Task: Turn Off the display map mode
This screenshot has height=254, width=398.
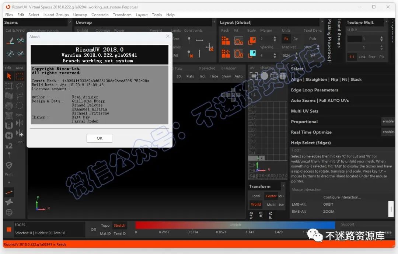Action: tap(93, 229)
